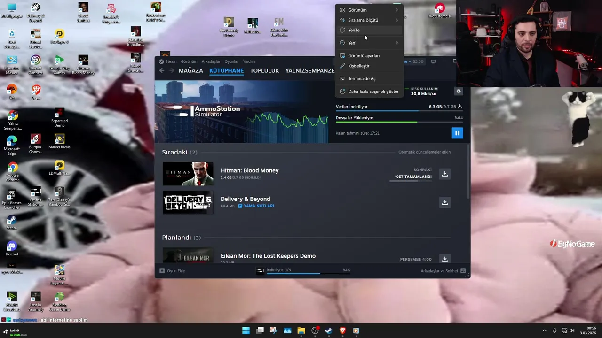The image size is (602, 338).
Task: Expand Sıralama ölçütü submenu
Action: tap(369, 20)
